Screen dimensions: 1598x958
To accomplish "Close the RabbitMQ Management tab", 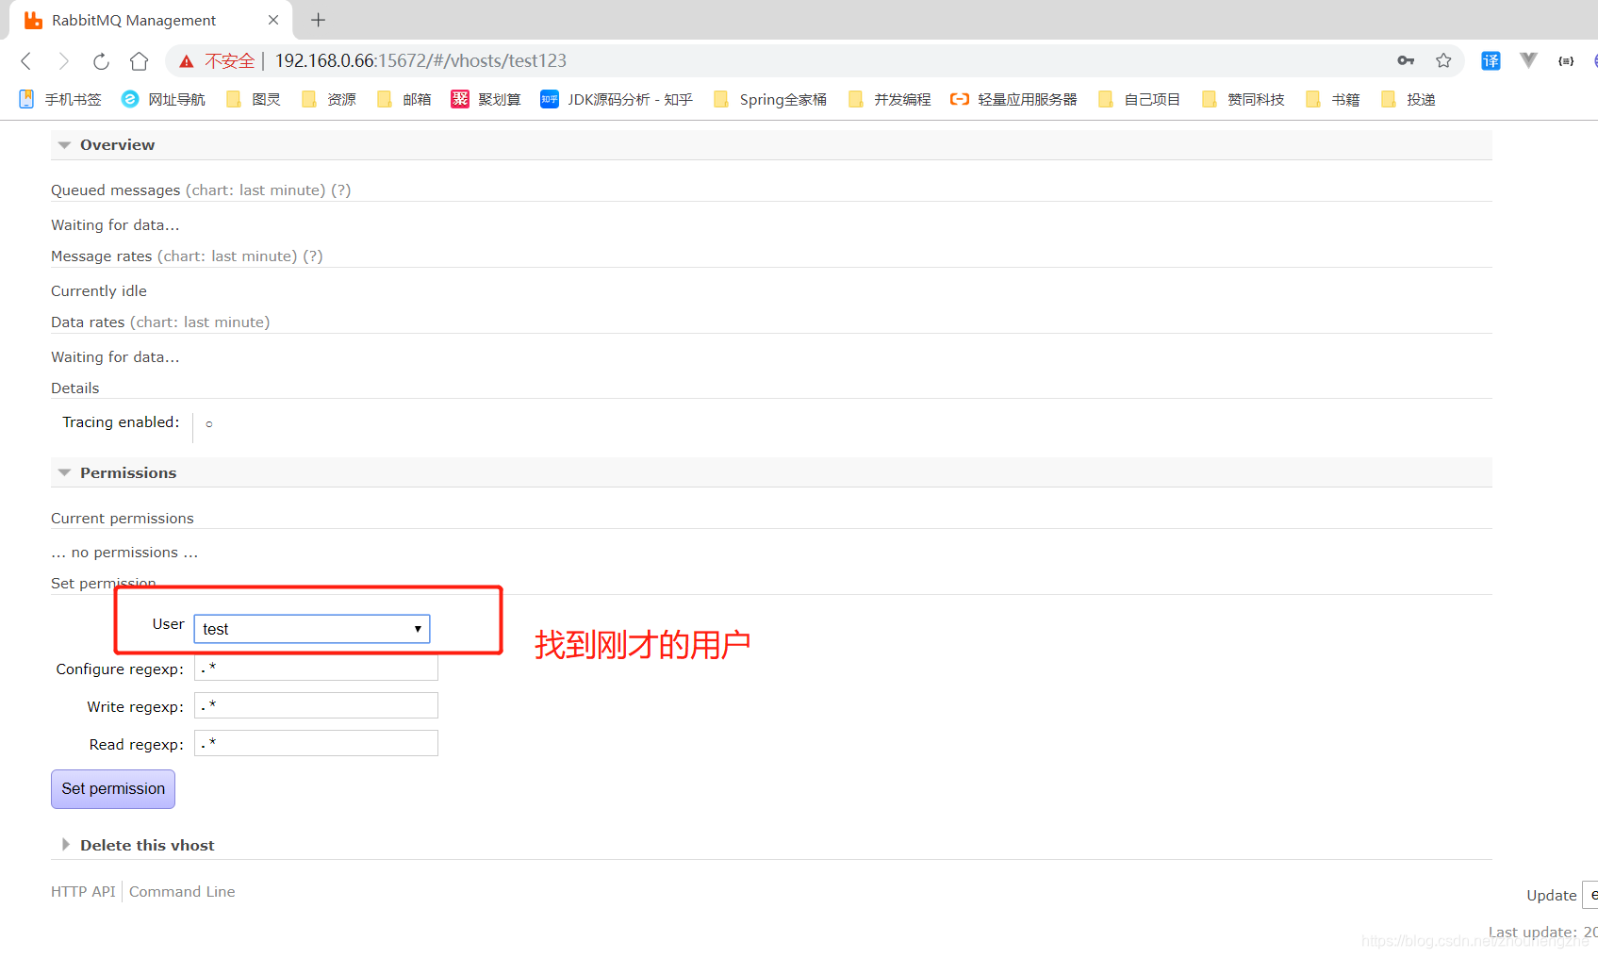I will pyautogui.click(x=273, y=20).
